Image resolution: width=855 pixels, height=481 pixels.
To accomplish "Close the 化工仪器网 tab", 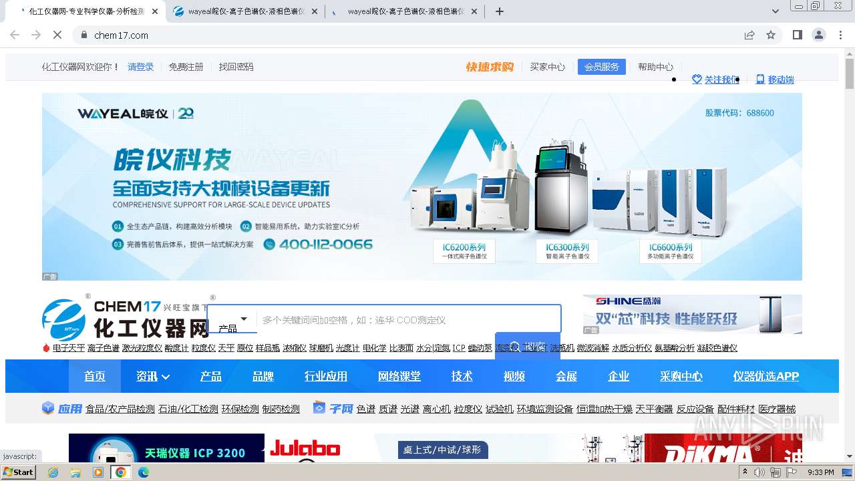I will (155, 11).
